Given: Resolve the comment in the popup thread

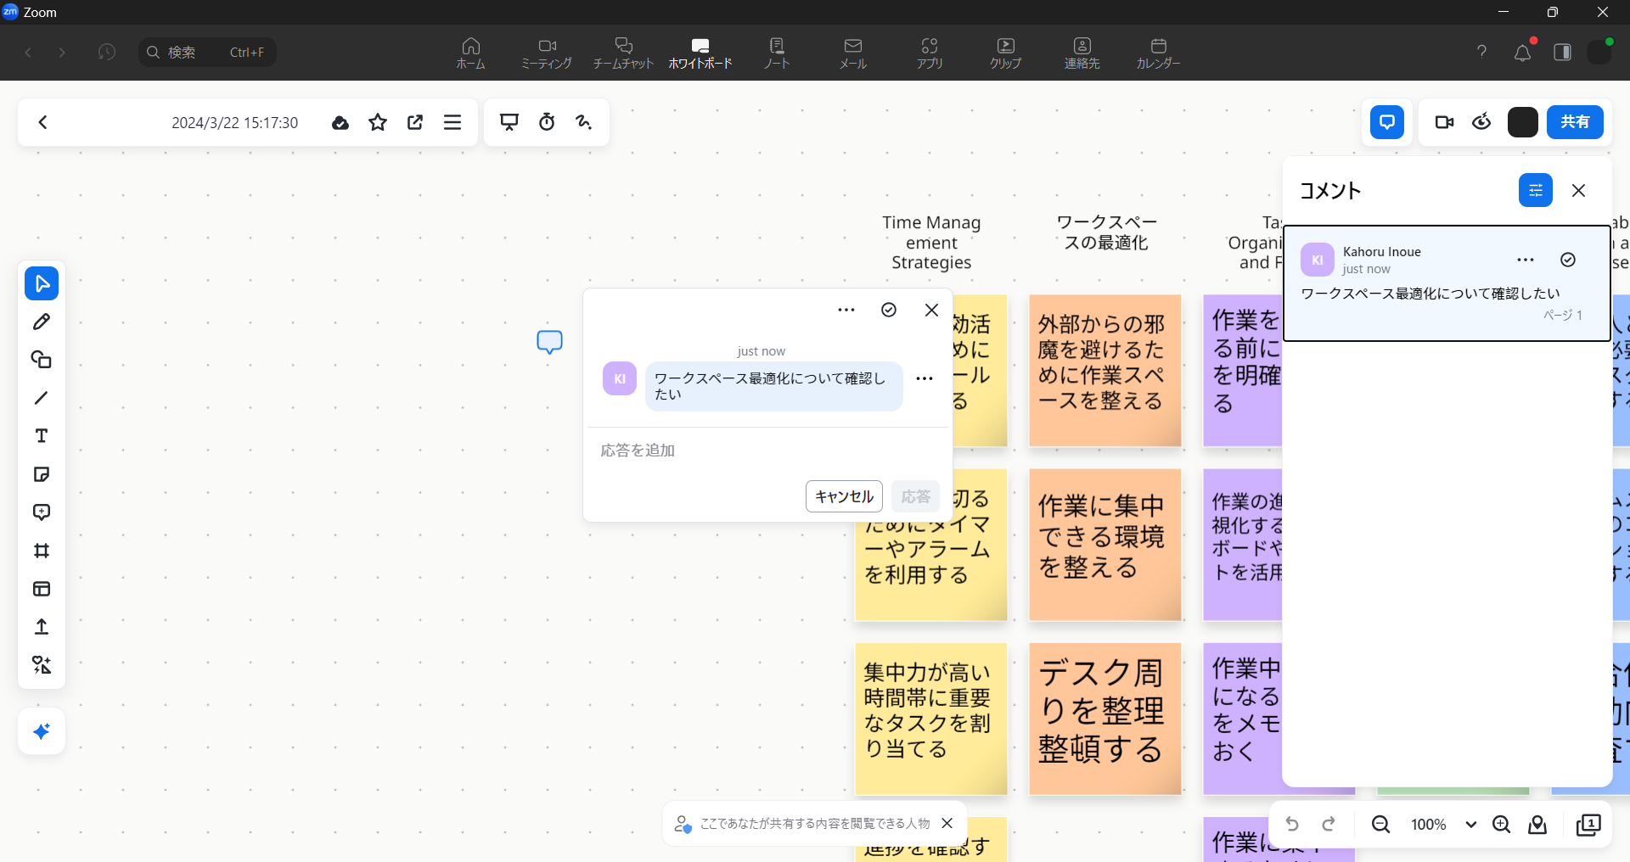Looking at the screenshot, I should click(x=889, y=310).
